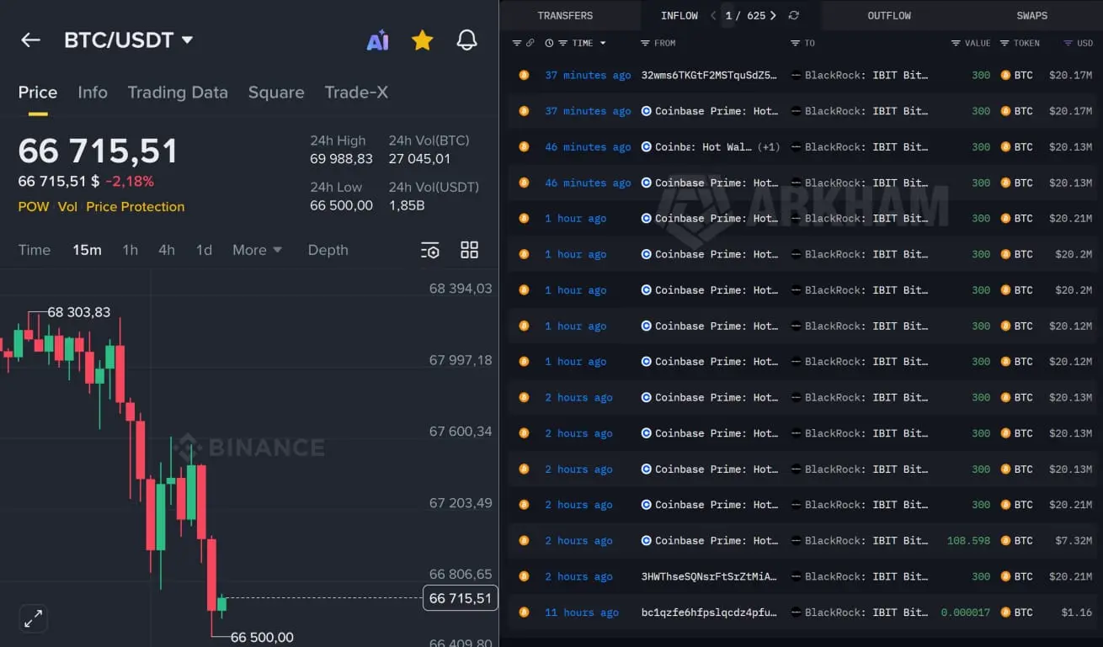The height and width of the screenshot is (647, 1103).
Task: Open the BTC/USDT pair dropdown
Action: [187, 40]
